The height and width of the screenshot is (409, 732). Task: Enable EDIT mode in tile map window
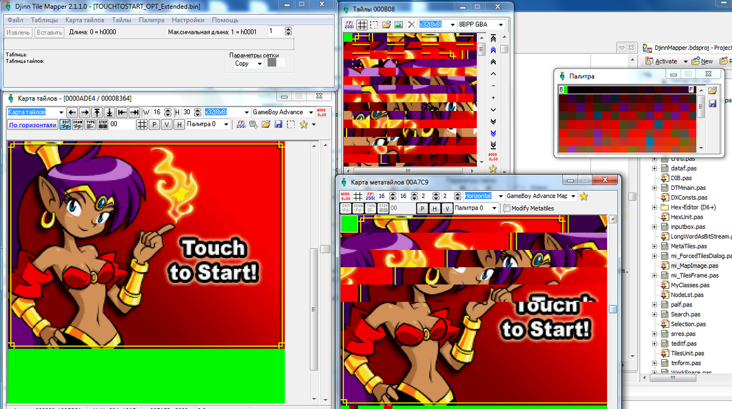coord(66,124)
